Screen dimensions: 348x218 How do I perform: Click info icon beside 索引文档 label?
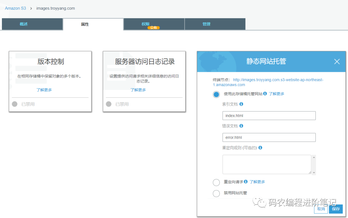(x=241, y=104)
